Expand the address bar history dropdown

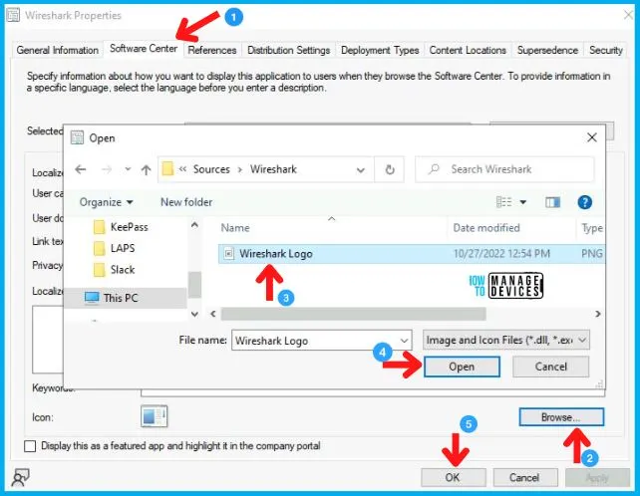361,169
